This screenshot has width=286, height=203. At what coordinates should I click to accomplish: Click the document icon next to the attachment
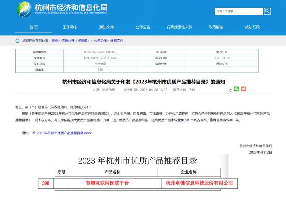click(x=34, y=133)
